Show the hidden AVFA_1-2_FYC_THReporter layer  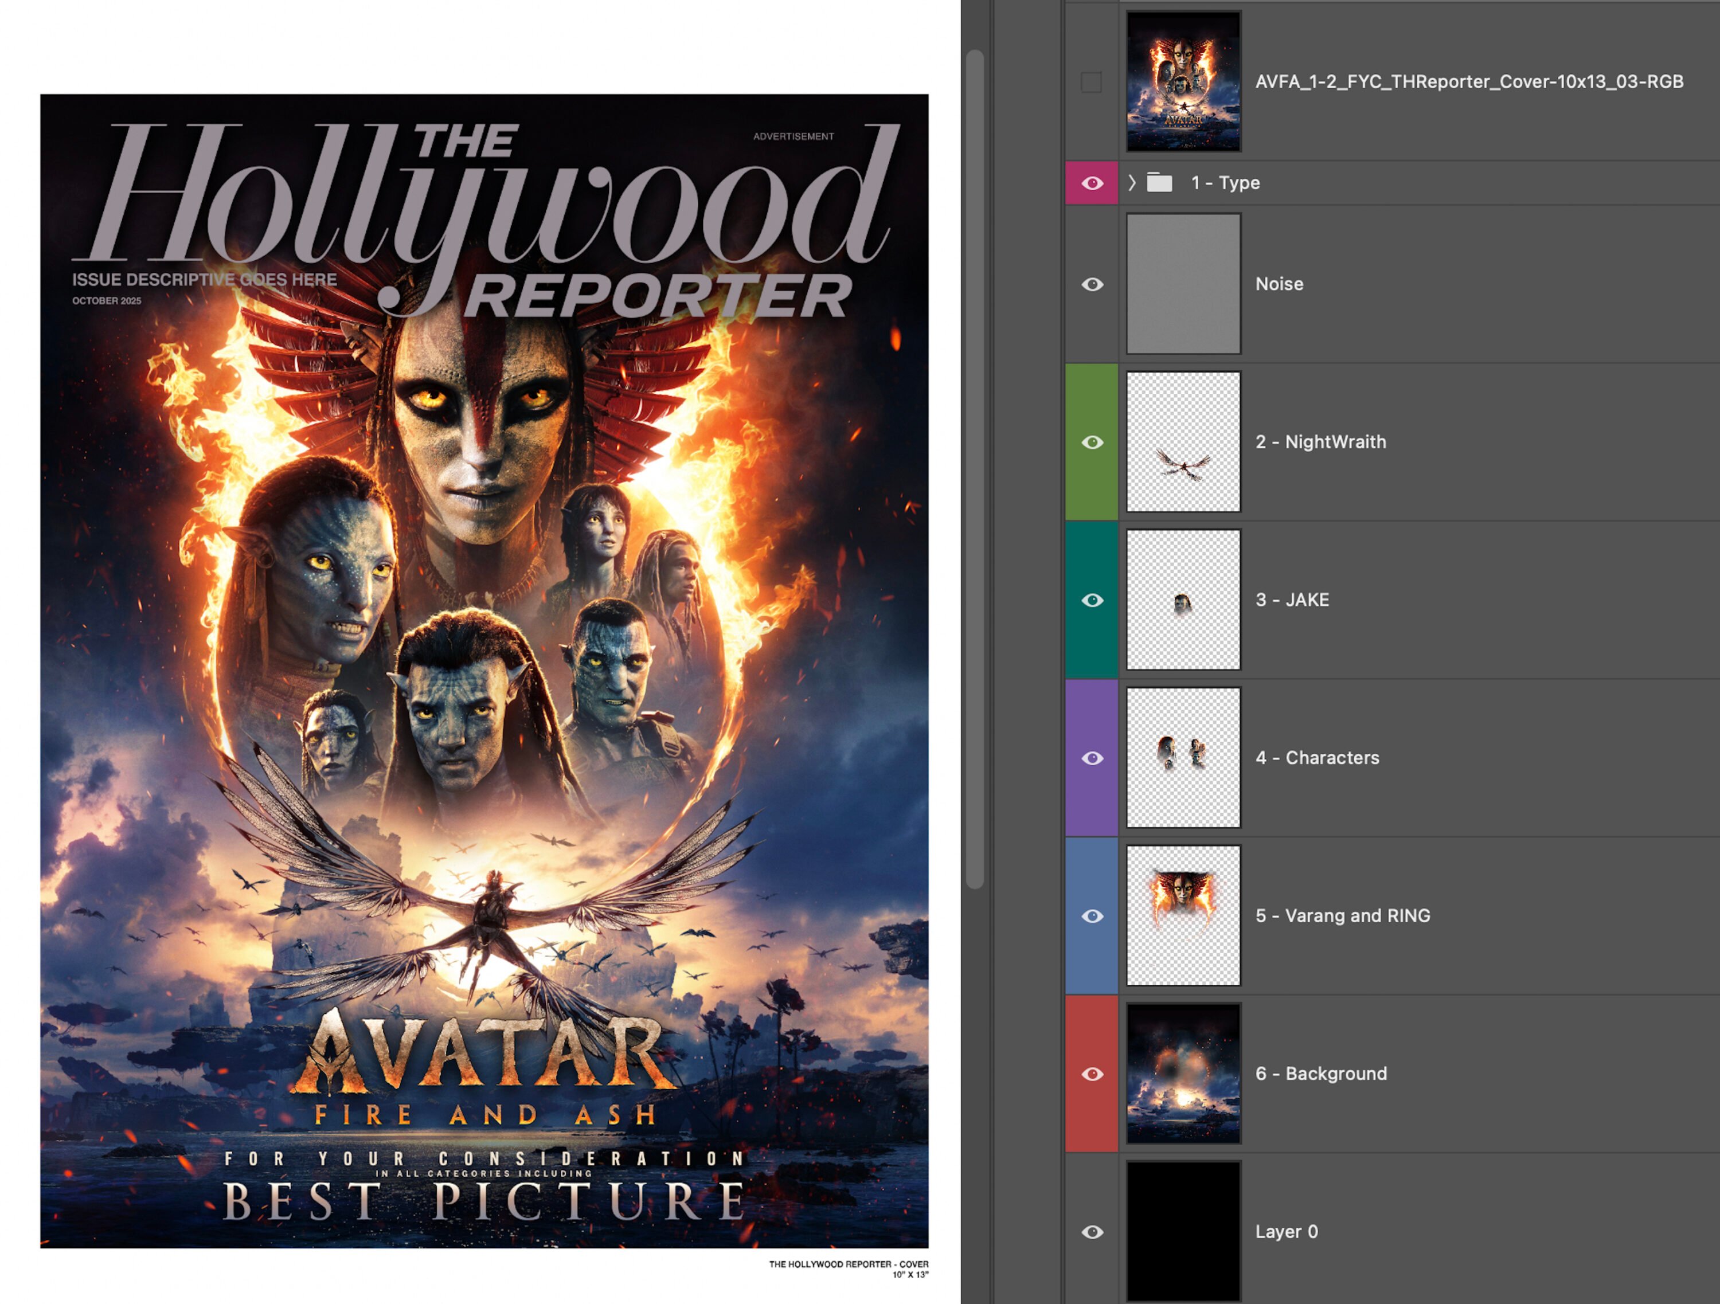[1091, 81]
